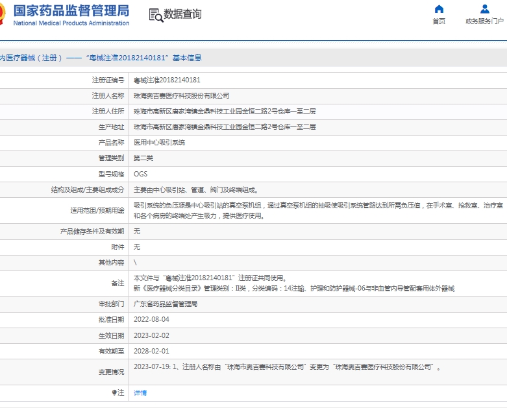507x408 pixels.
Task: Click the 附件 row label
Action: (x=117, y=246)
